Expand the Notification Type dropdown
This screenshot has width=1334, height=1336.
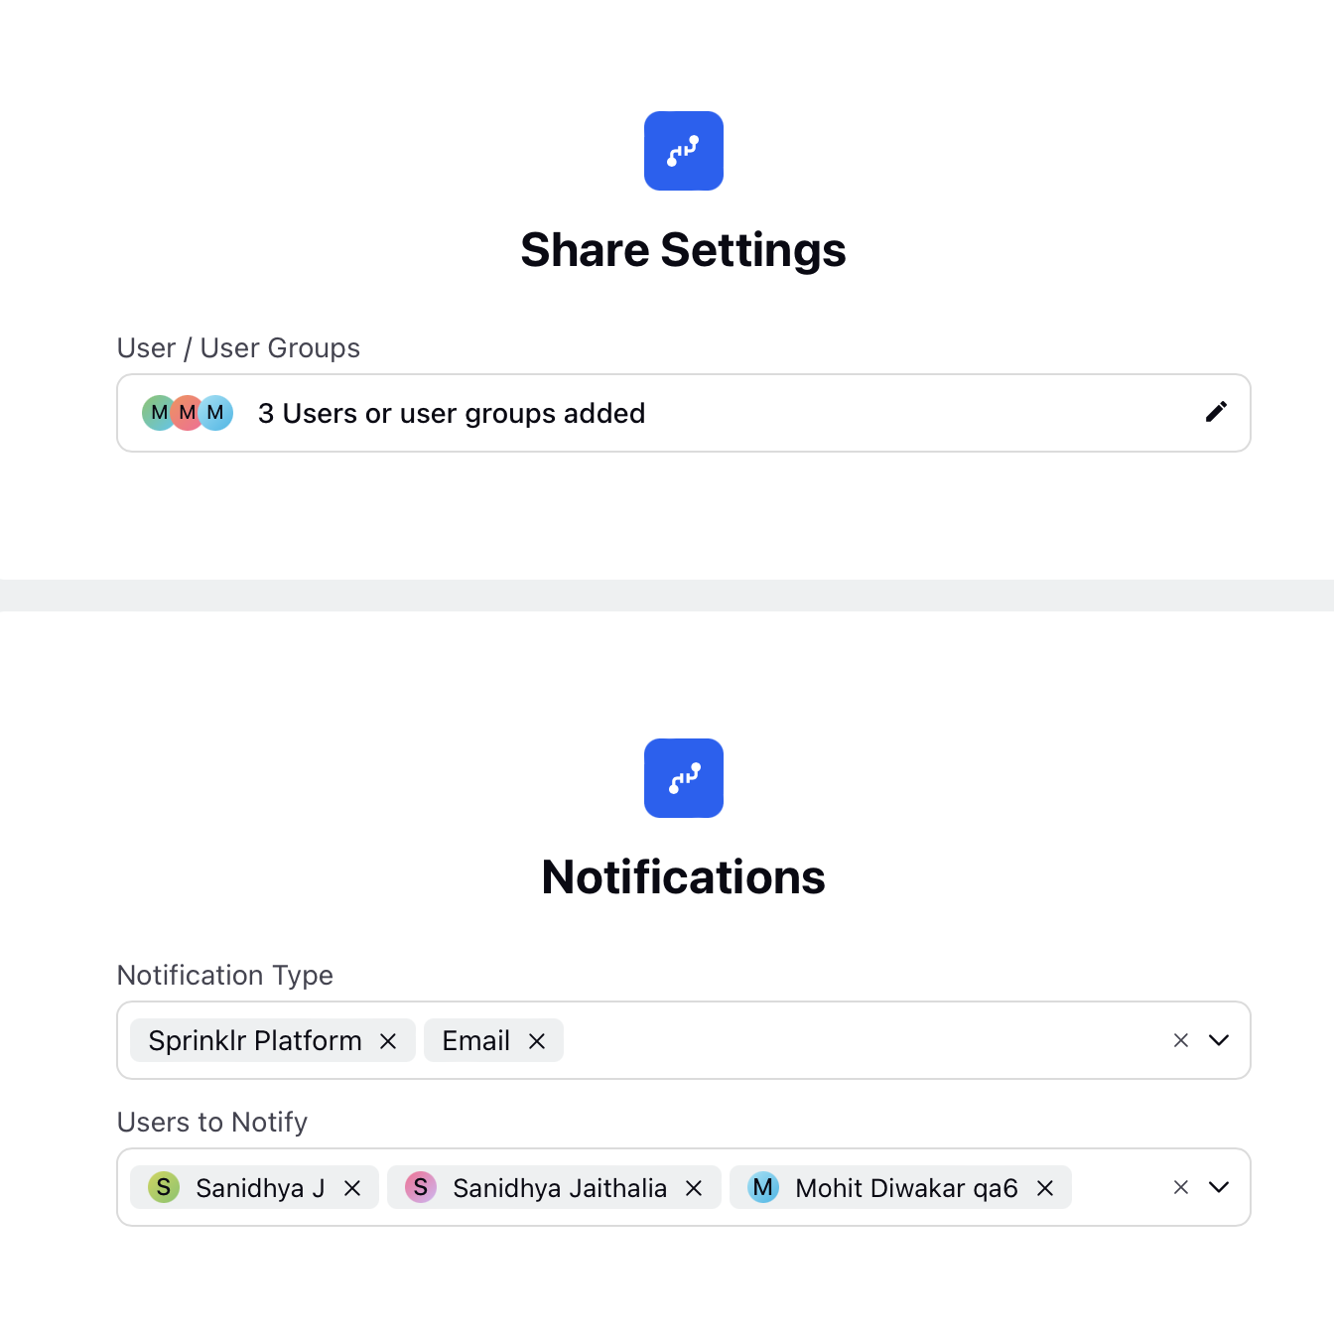pyautogui.click(x=1219, y=1040)
